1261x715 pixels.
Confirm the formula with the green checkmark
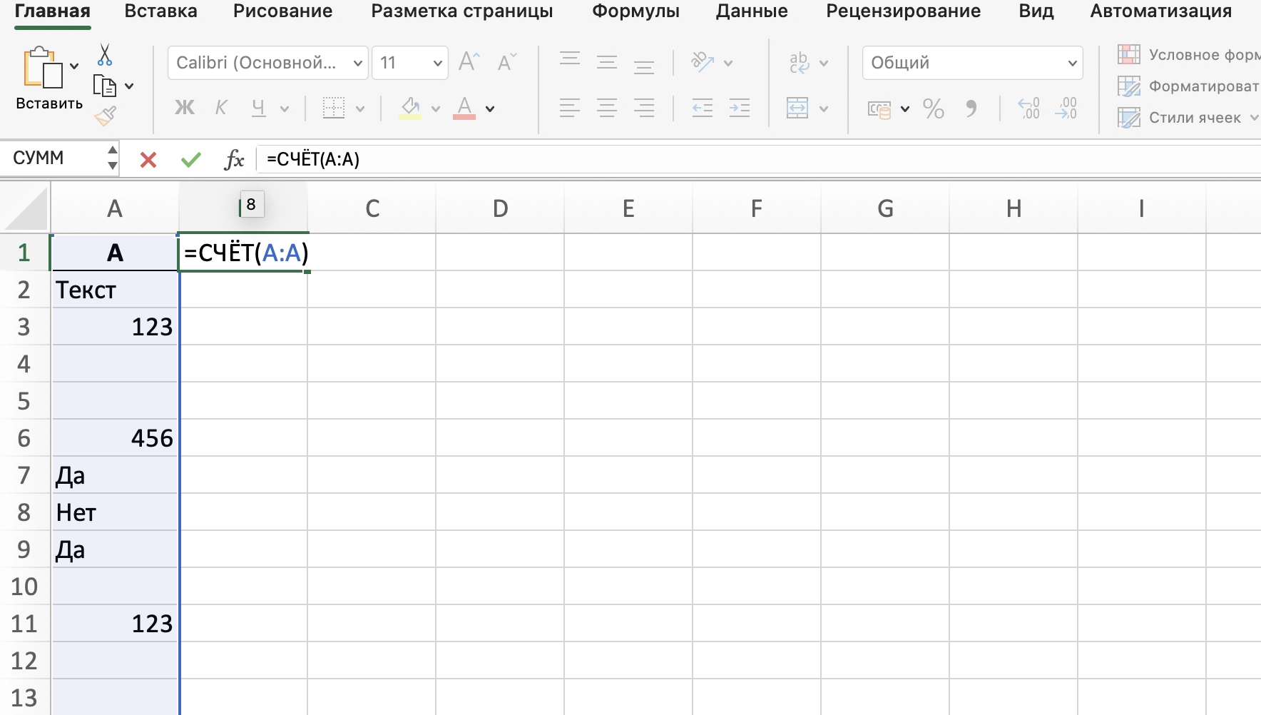click(190, 159)
